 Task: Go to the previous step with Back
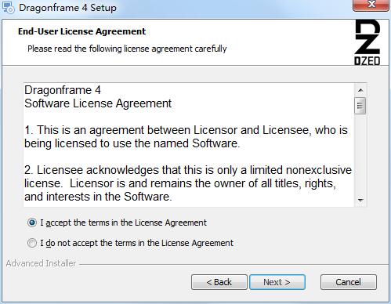click(x=219, y=282)
